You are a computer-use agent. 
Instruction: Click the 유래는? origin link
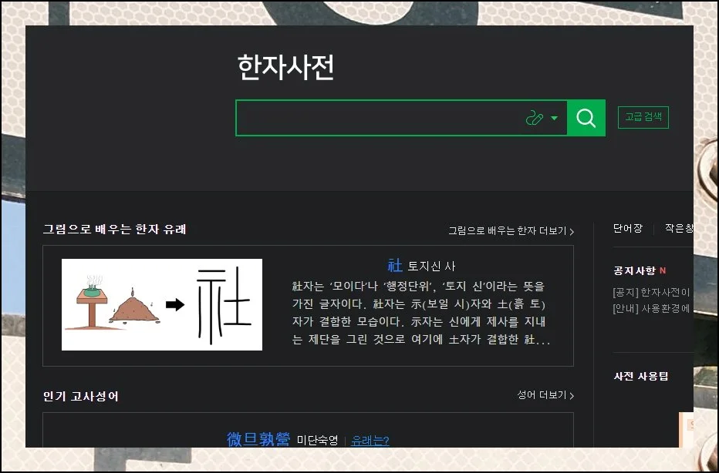click(x=370, y=441)
